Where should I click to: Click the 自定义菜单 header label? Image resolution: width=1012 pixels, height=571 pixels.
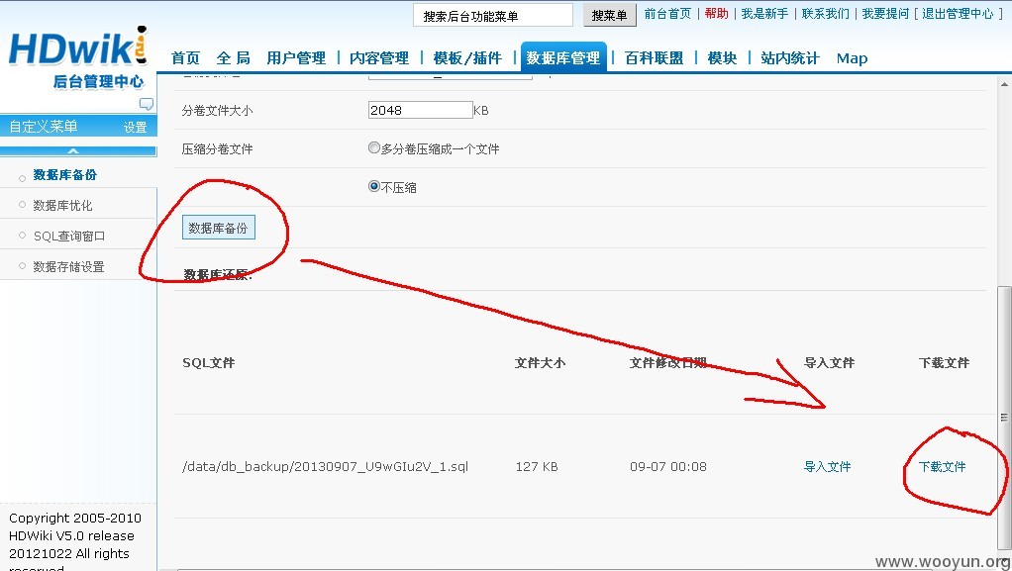(x=44, y=127)
